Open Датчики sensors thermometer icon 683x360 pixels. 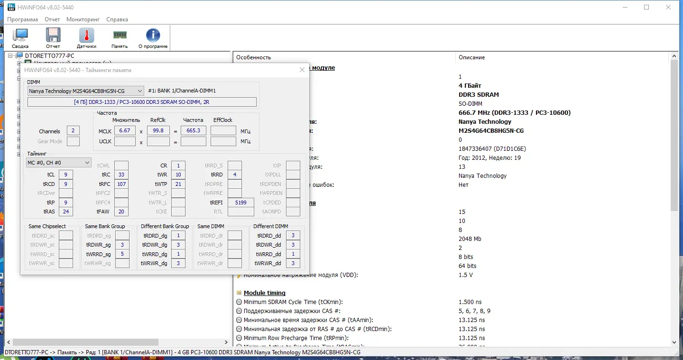[86, 36]
